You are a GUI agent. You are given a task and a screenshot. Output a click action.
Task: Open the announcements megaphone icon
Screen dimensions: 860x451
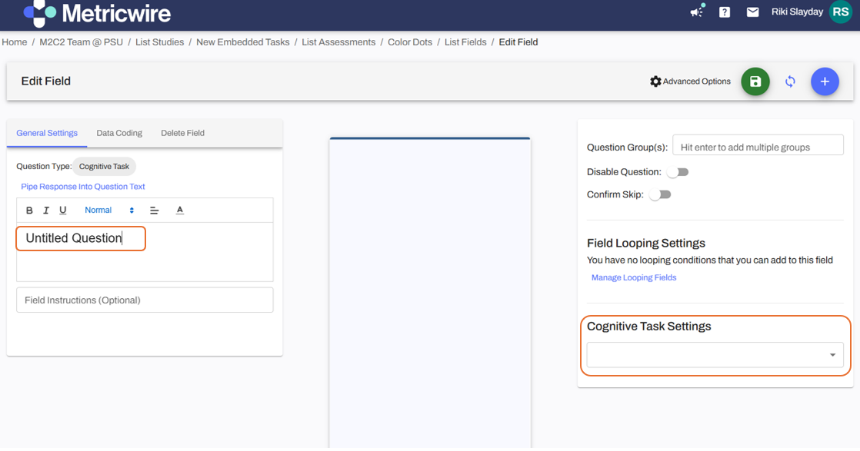point(696,12)
